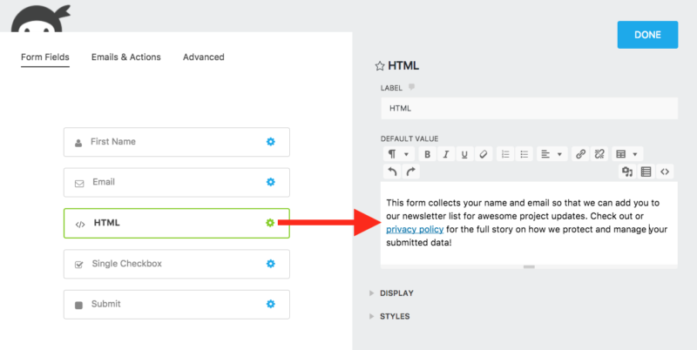The image size is (697, 350).
Task: Click the green gear on HTML field
Action: click(x=270, y=223)
